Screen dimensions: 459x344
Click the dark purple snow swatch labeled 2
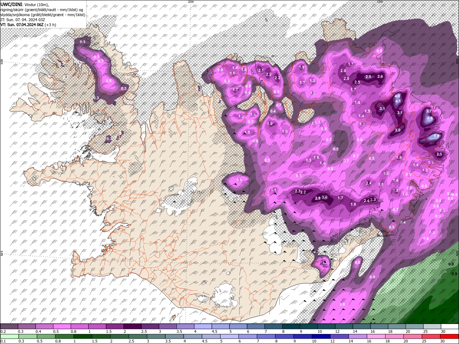pos(132,326)
